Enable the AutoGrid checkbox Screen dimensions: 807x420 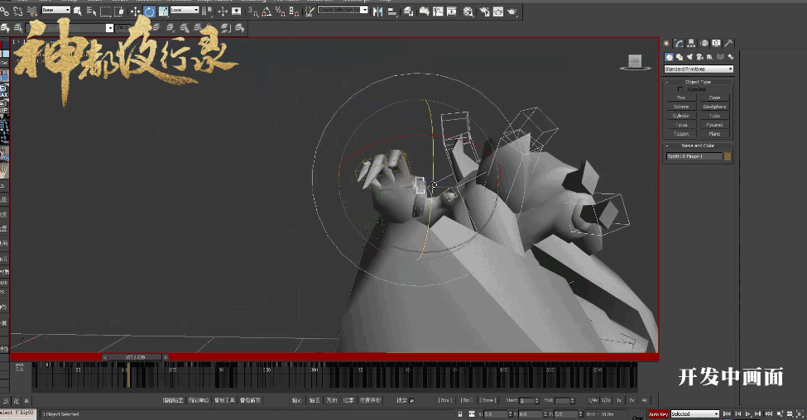click(x=680, y=89)
